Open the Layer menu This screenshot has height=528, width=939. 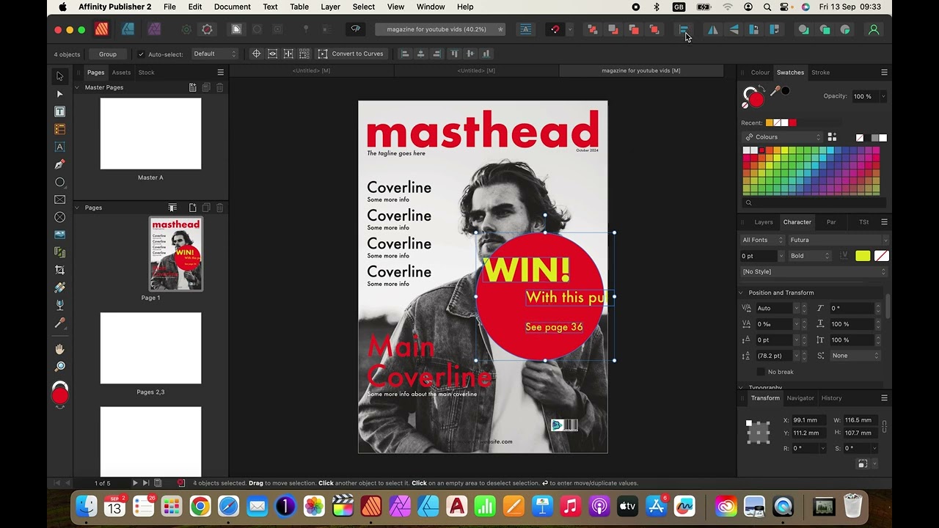330,7
